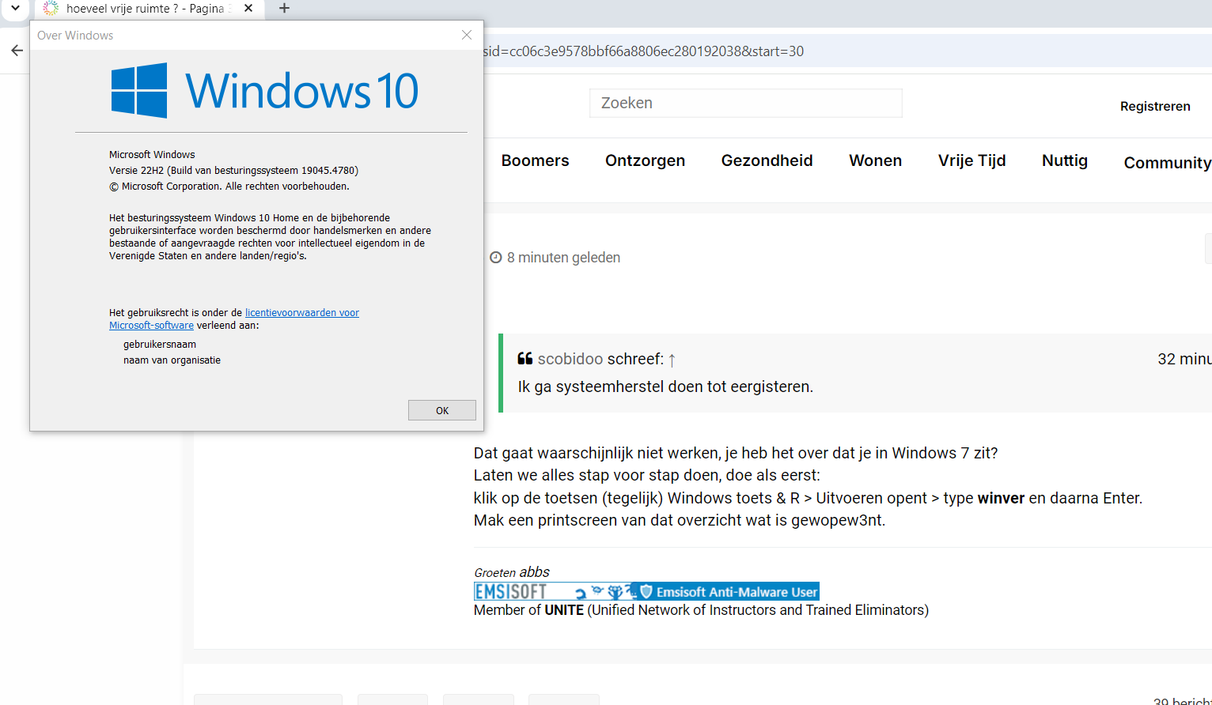The height and width of the screenshot is (705, 1212).
Task: Select the Gezondheid menu item
Action: pos(767,160)
